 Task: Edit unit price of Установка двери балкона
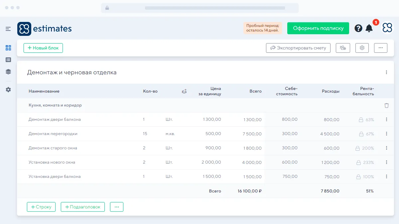[212, 177]
